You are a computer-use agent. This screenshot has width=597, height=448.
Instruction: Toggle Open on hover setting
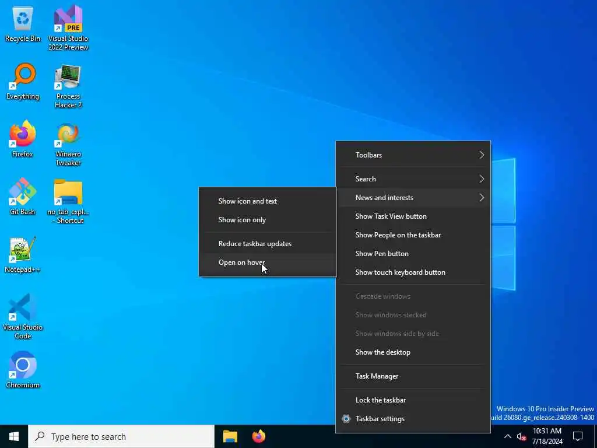pos(268,262)
